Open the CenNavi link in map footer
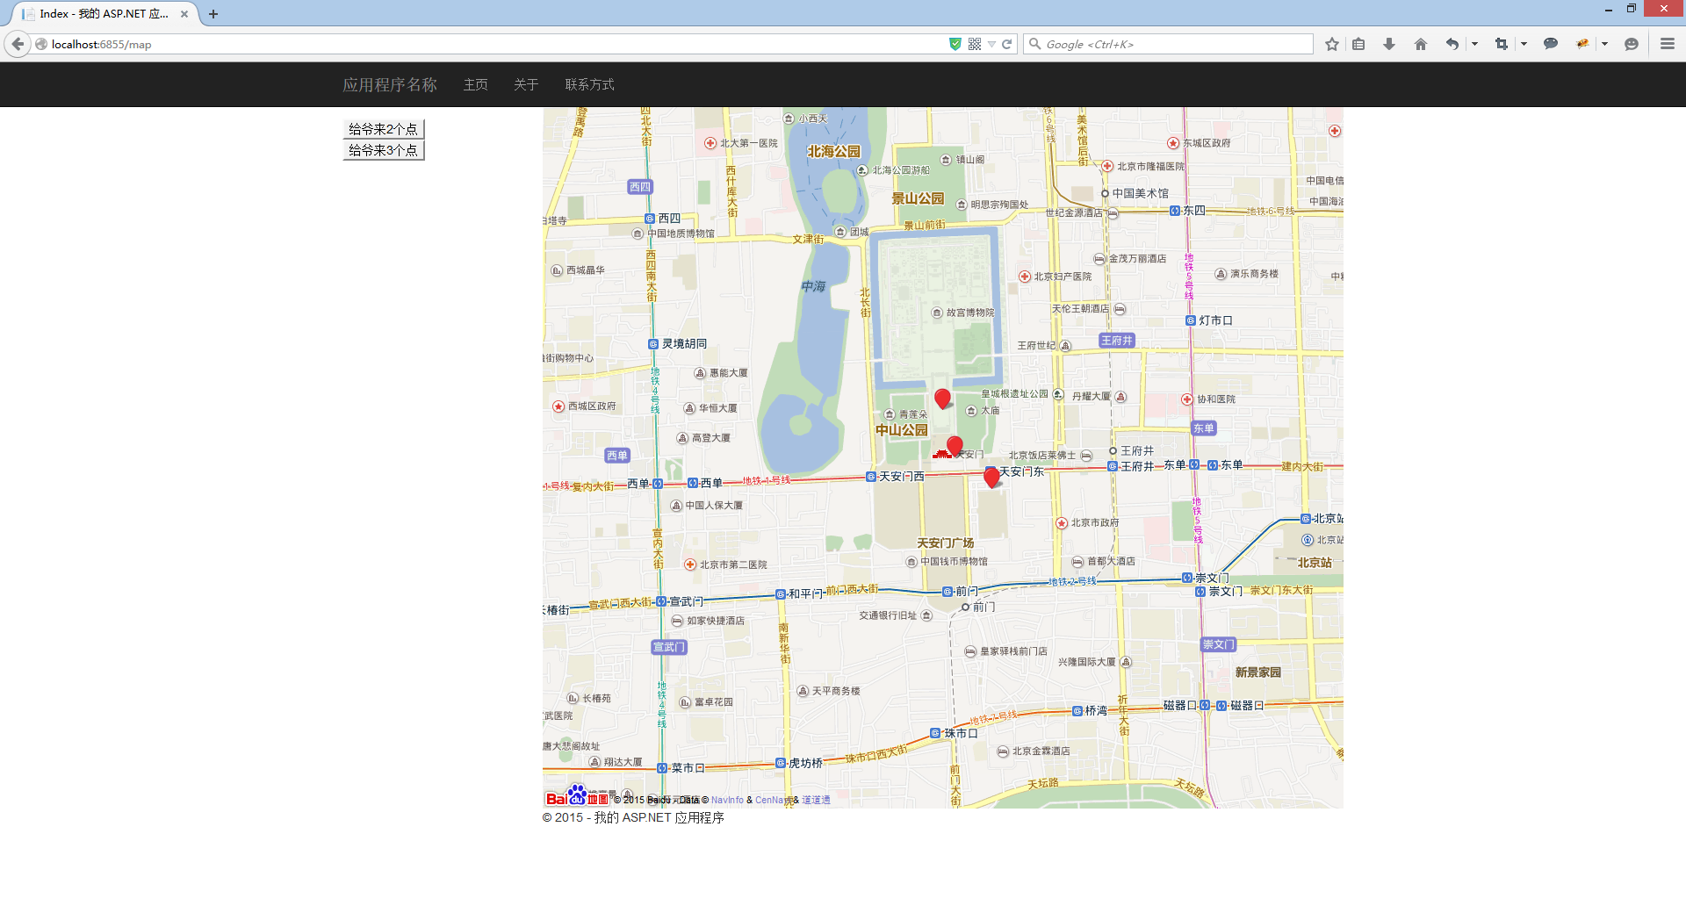This screenshot has width=1686, height=913. click(772, 800)
